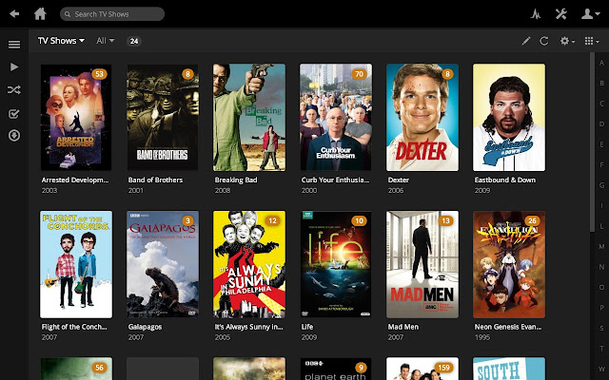Screen dimensions: 609x380
Task: Jump to letter P in index
Action: point(601,308)
